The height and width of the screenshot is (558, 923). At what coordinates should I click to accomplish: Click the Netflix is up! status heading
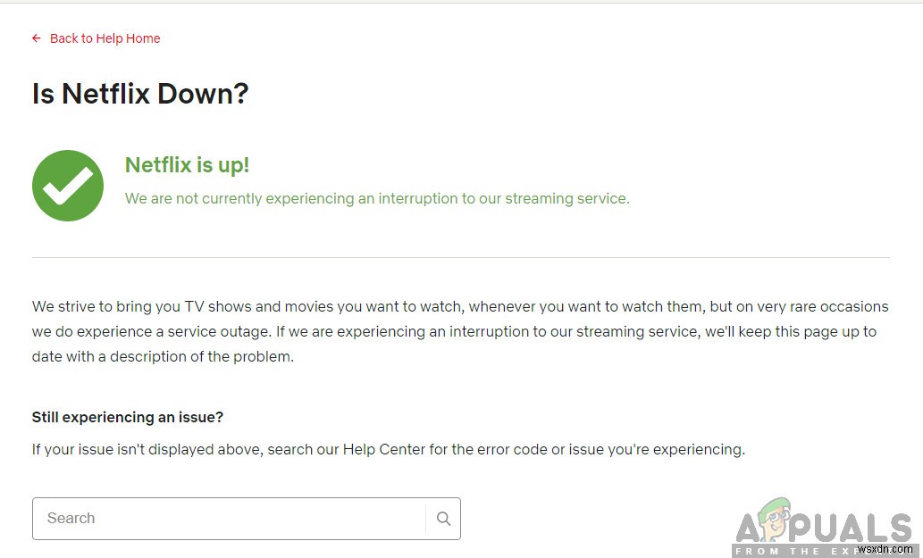pos(187,164)
